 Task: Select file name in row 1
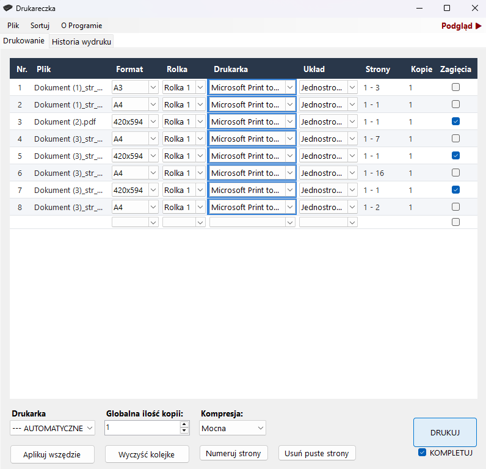click(x=68, y=88)
